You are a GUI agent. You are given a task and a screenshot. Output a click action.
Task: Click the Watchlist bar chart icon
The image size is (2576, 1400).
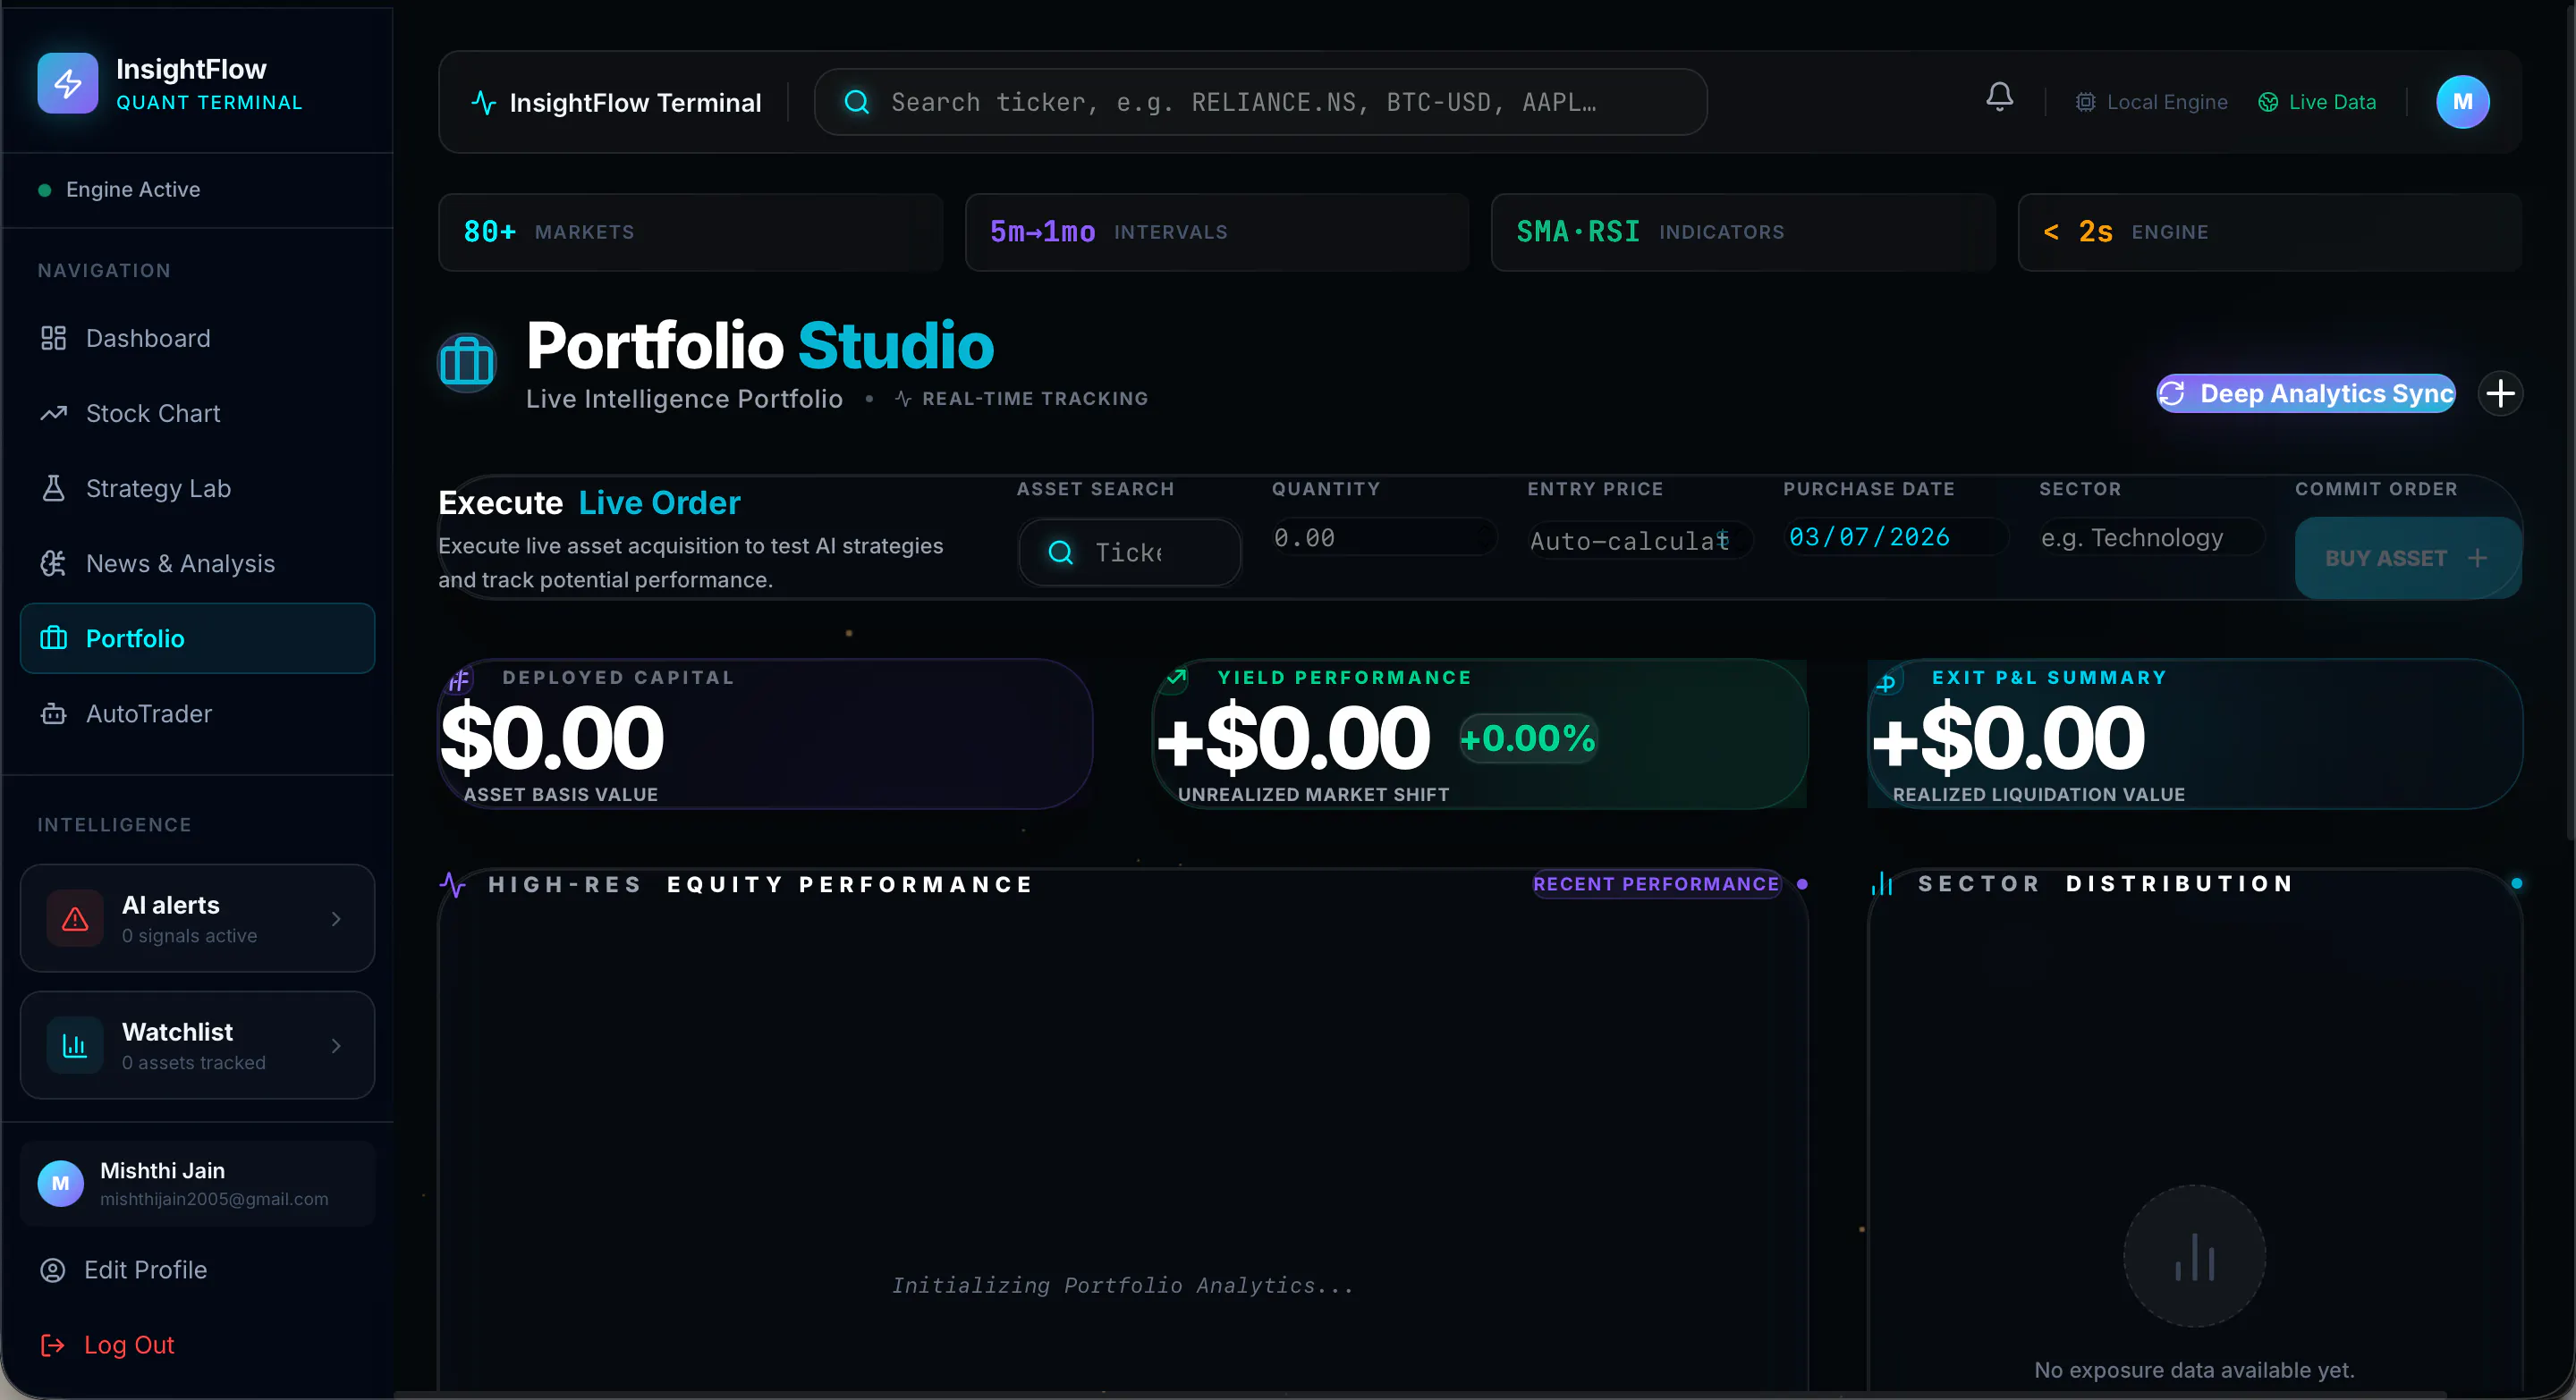pos(75,1045)
